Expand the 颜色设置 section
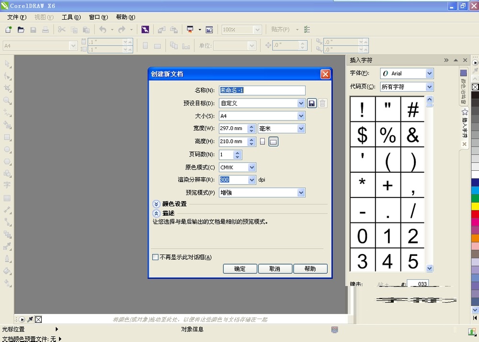The image size is (479, 342). [156, 204]
